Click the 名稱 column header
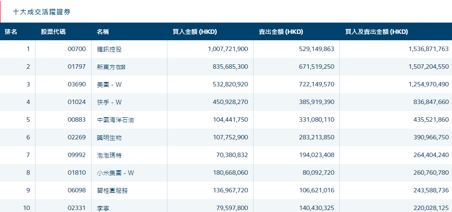452x212 pixels. [102, 32]
